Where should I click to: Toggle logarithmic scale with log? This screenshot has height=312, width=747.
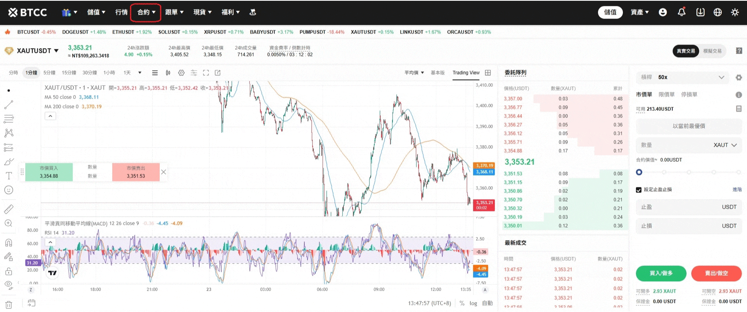pos(473,303)
